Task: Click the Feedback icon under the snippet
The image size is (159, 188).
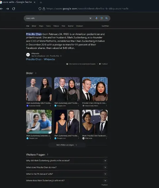Action: tap(100, 64)
